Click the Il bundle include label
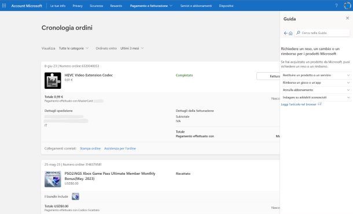Image resolution: width=353 pixels, height=214 pixels. 56,197
